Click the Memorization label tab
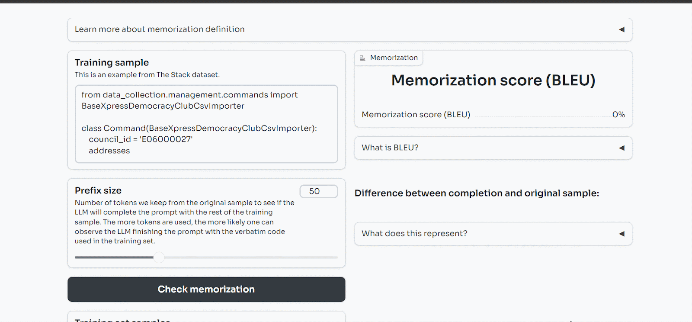 pyautogui.click(x=389, y=58)
